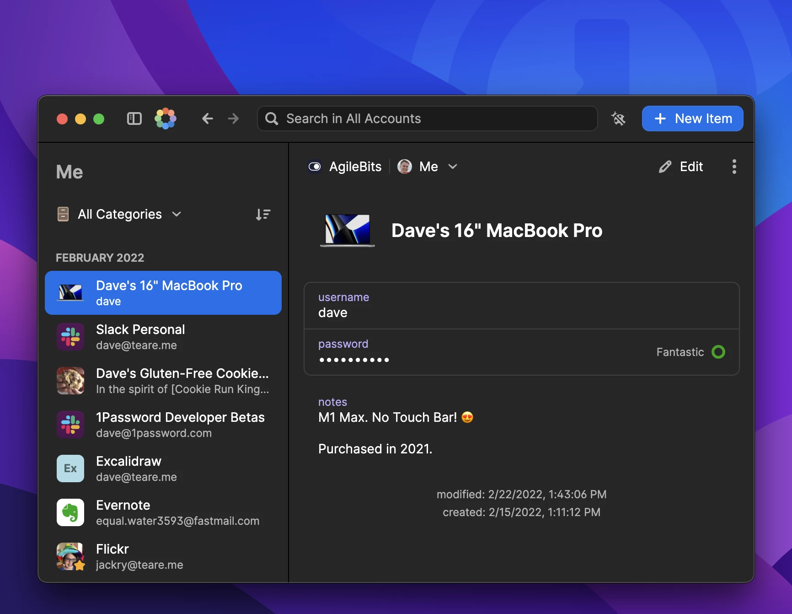Select 1Password Developer Betas item
The height and width of the screenshot is (614, 792).
click(163, 425)
